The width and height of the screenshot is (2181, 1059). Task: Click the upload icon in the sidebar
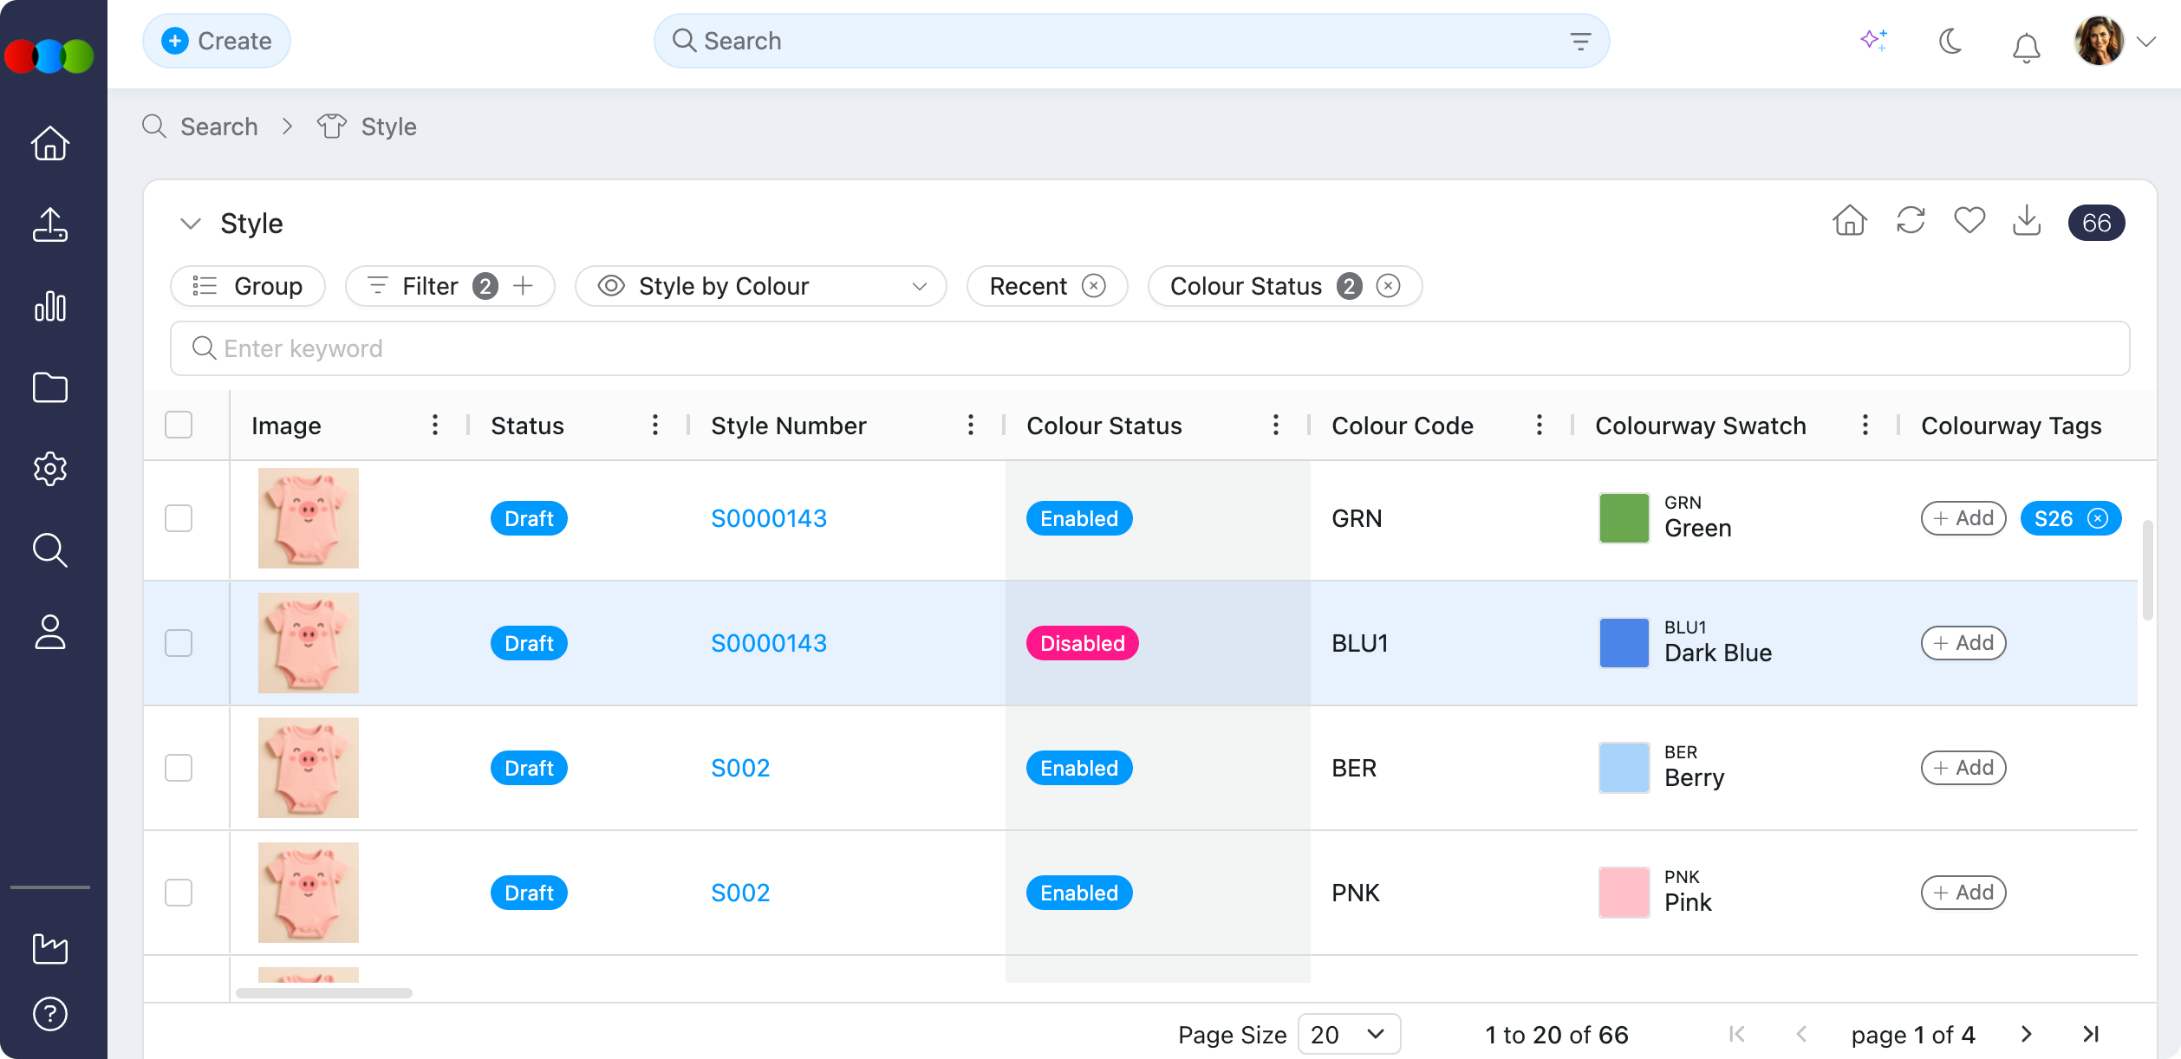[x=50, y=224]
